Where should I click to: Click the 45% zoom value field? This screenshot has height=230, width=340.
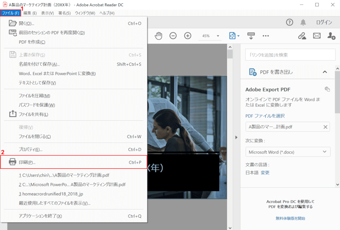[x=206, y=36]
